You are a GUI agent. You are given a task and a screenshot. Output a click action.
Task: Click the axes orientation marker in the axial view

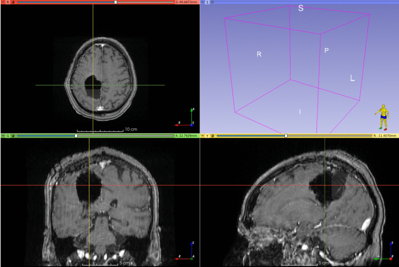185,117
